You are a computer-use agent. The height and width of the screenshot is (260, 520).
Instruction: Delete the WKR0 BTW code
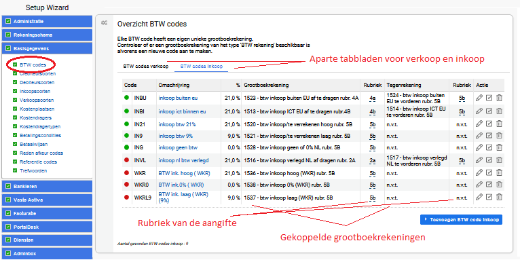pyautogui.click(x=499, y=185)
